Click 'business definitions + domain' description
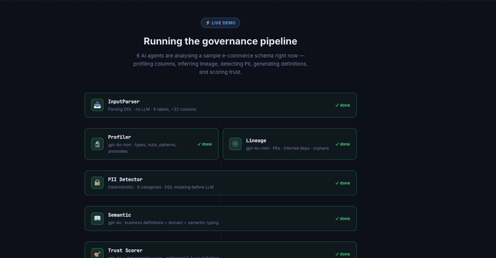The image size is (496, 258). click(x=163, y=223)
